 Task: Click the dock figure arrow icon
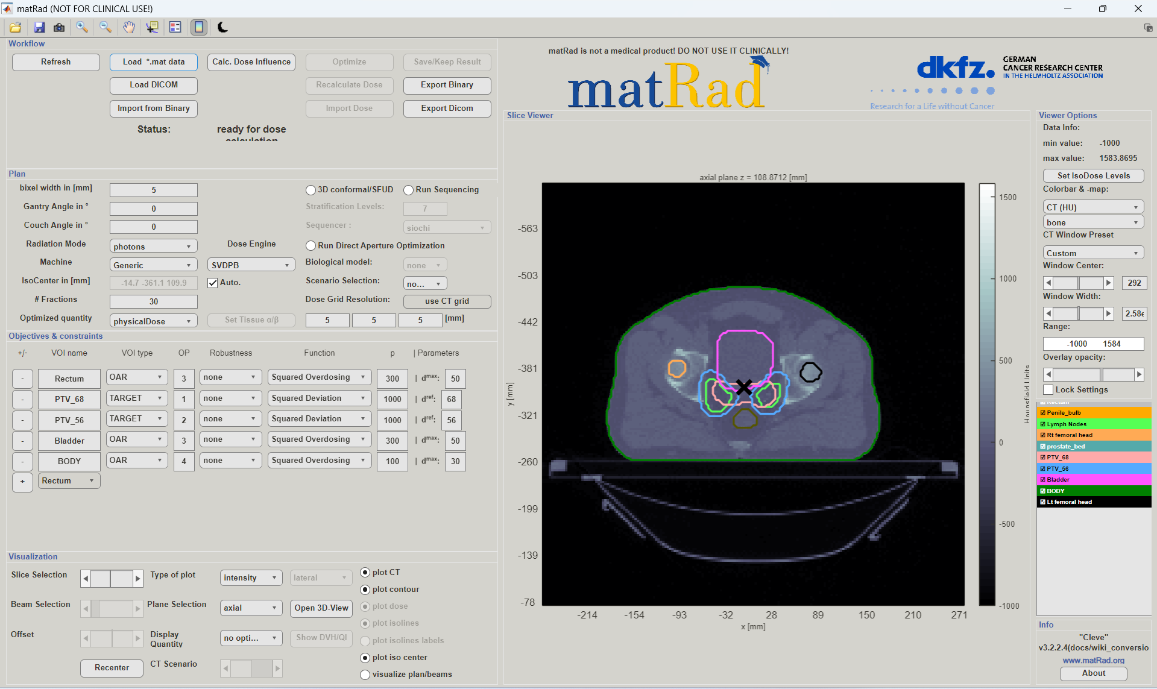pyautogui.click(x=1148, y=28)
